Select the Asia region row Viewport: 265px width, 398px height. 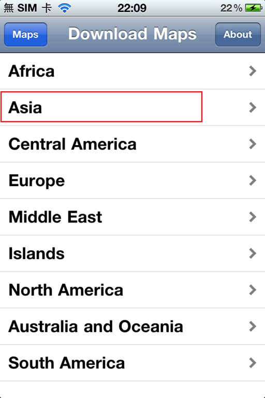pos(132,108)
